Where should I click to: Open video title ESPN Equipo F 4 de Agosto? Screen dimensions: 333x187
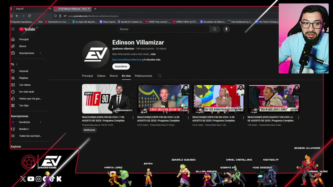coord(271,119)
